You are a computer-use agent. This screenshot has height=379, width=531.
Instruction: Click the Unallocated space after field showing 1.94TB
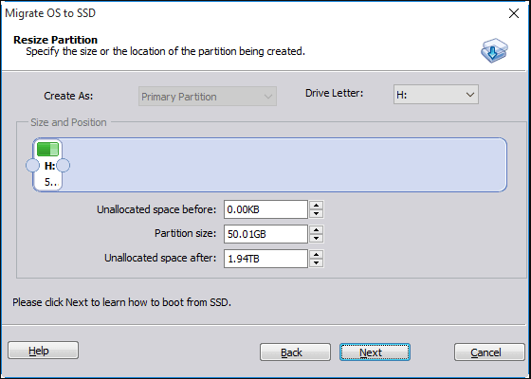tap(265, 259)
